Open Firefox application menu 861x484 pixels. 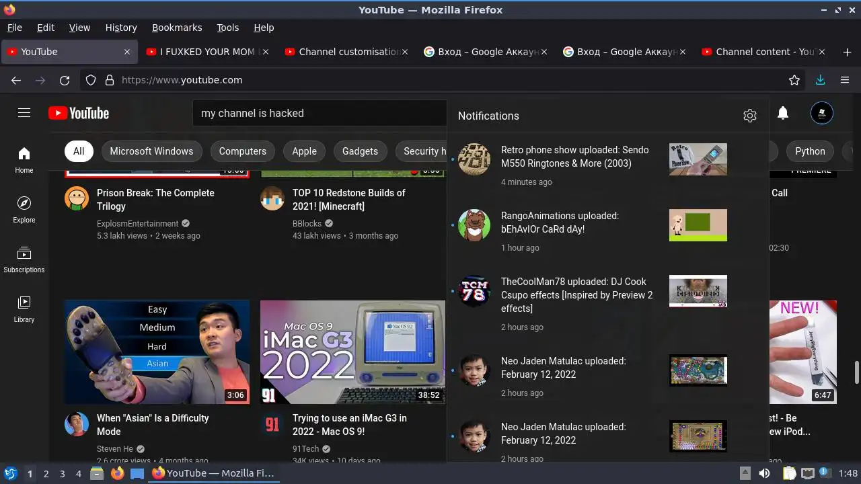[x=845, y=80]
